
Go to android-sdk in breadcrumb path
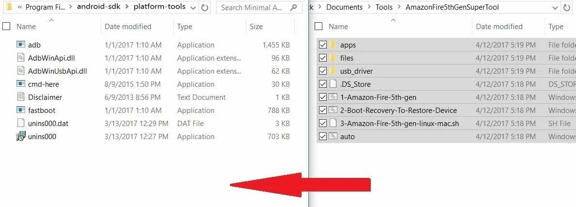tap(98, 7)
